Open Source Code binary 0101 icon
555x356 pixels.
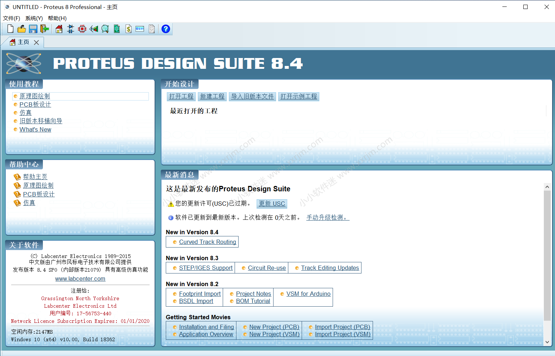click(140, 29)
